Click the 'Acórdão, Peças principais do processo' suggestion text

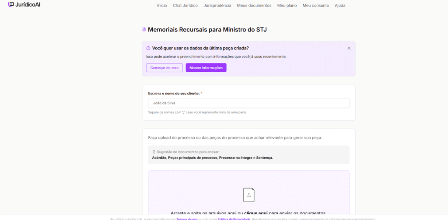213,158
